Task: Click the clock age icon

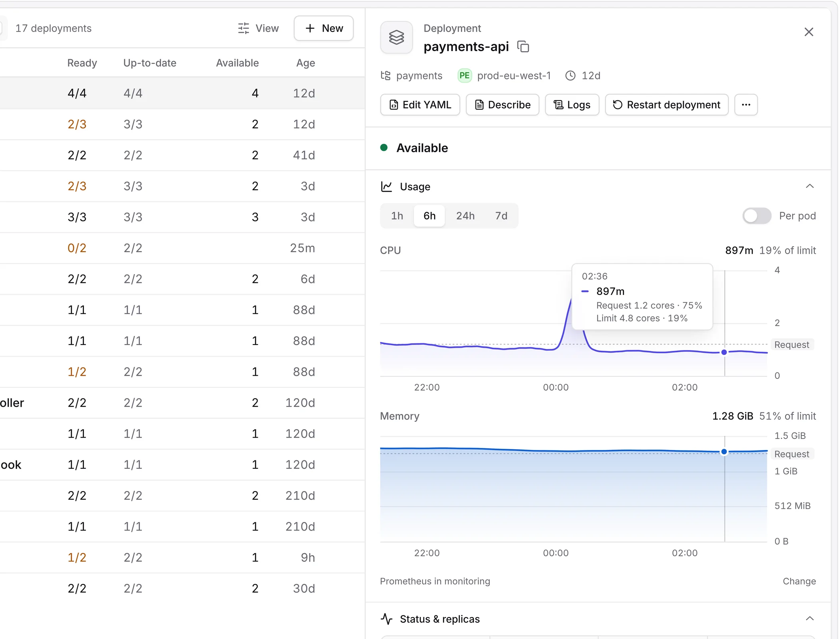Action: 570,76
